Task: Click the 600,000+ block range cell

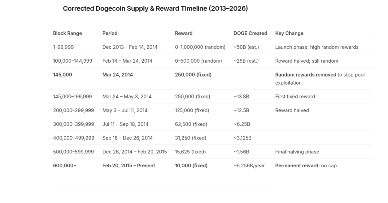Action: coord(65,165)
